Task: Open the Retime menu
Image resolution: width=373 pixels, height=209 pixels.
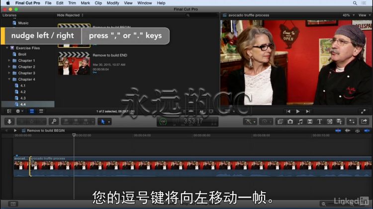Action: click(266, 121)
